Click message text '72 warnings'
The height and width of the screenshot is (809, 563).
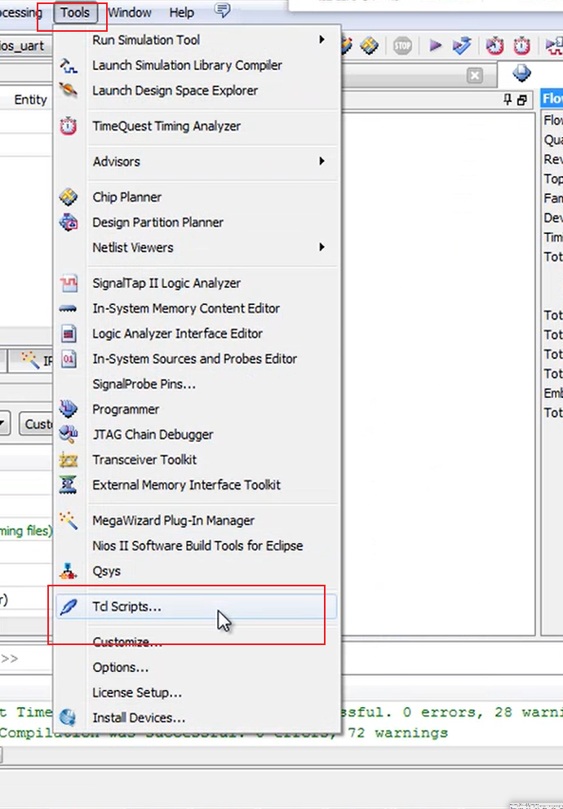click(397, 733)
